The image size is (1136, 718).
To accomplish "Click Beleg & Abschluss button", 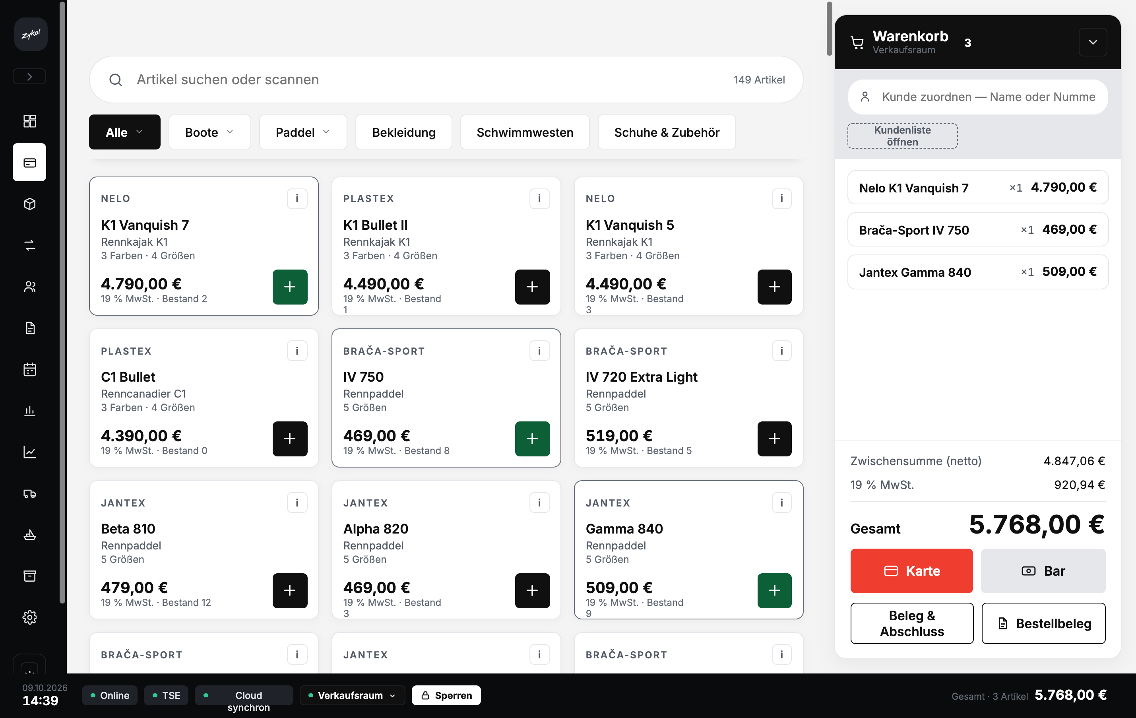I will click(x=911, y=623).
